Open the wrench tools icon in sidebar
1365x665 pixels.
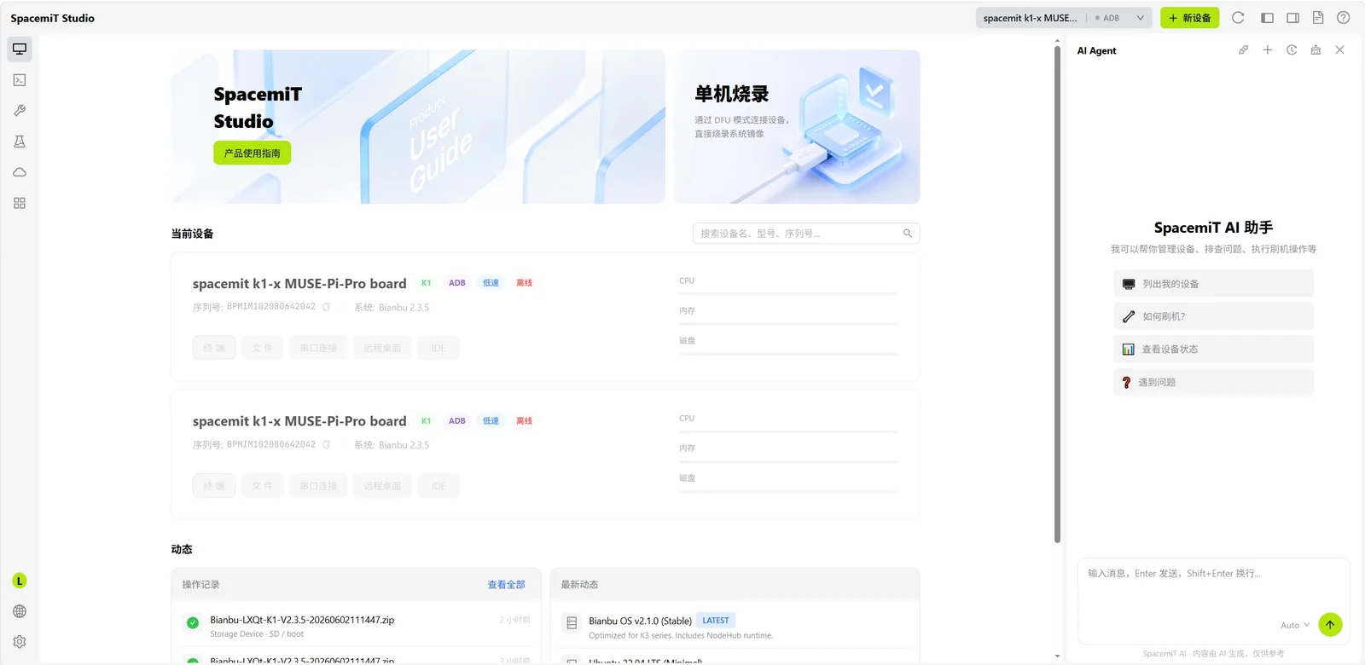[20, 111]
